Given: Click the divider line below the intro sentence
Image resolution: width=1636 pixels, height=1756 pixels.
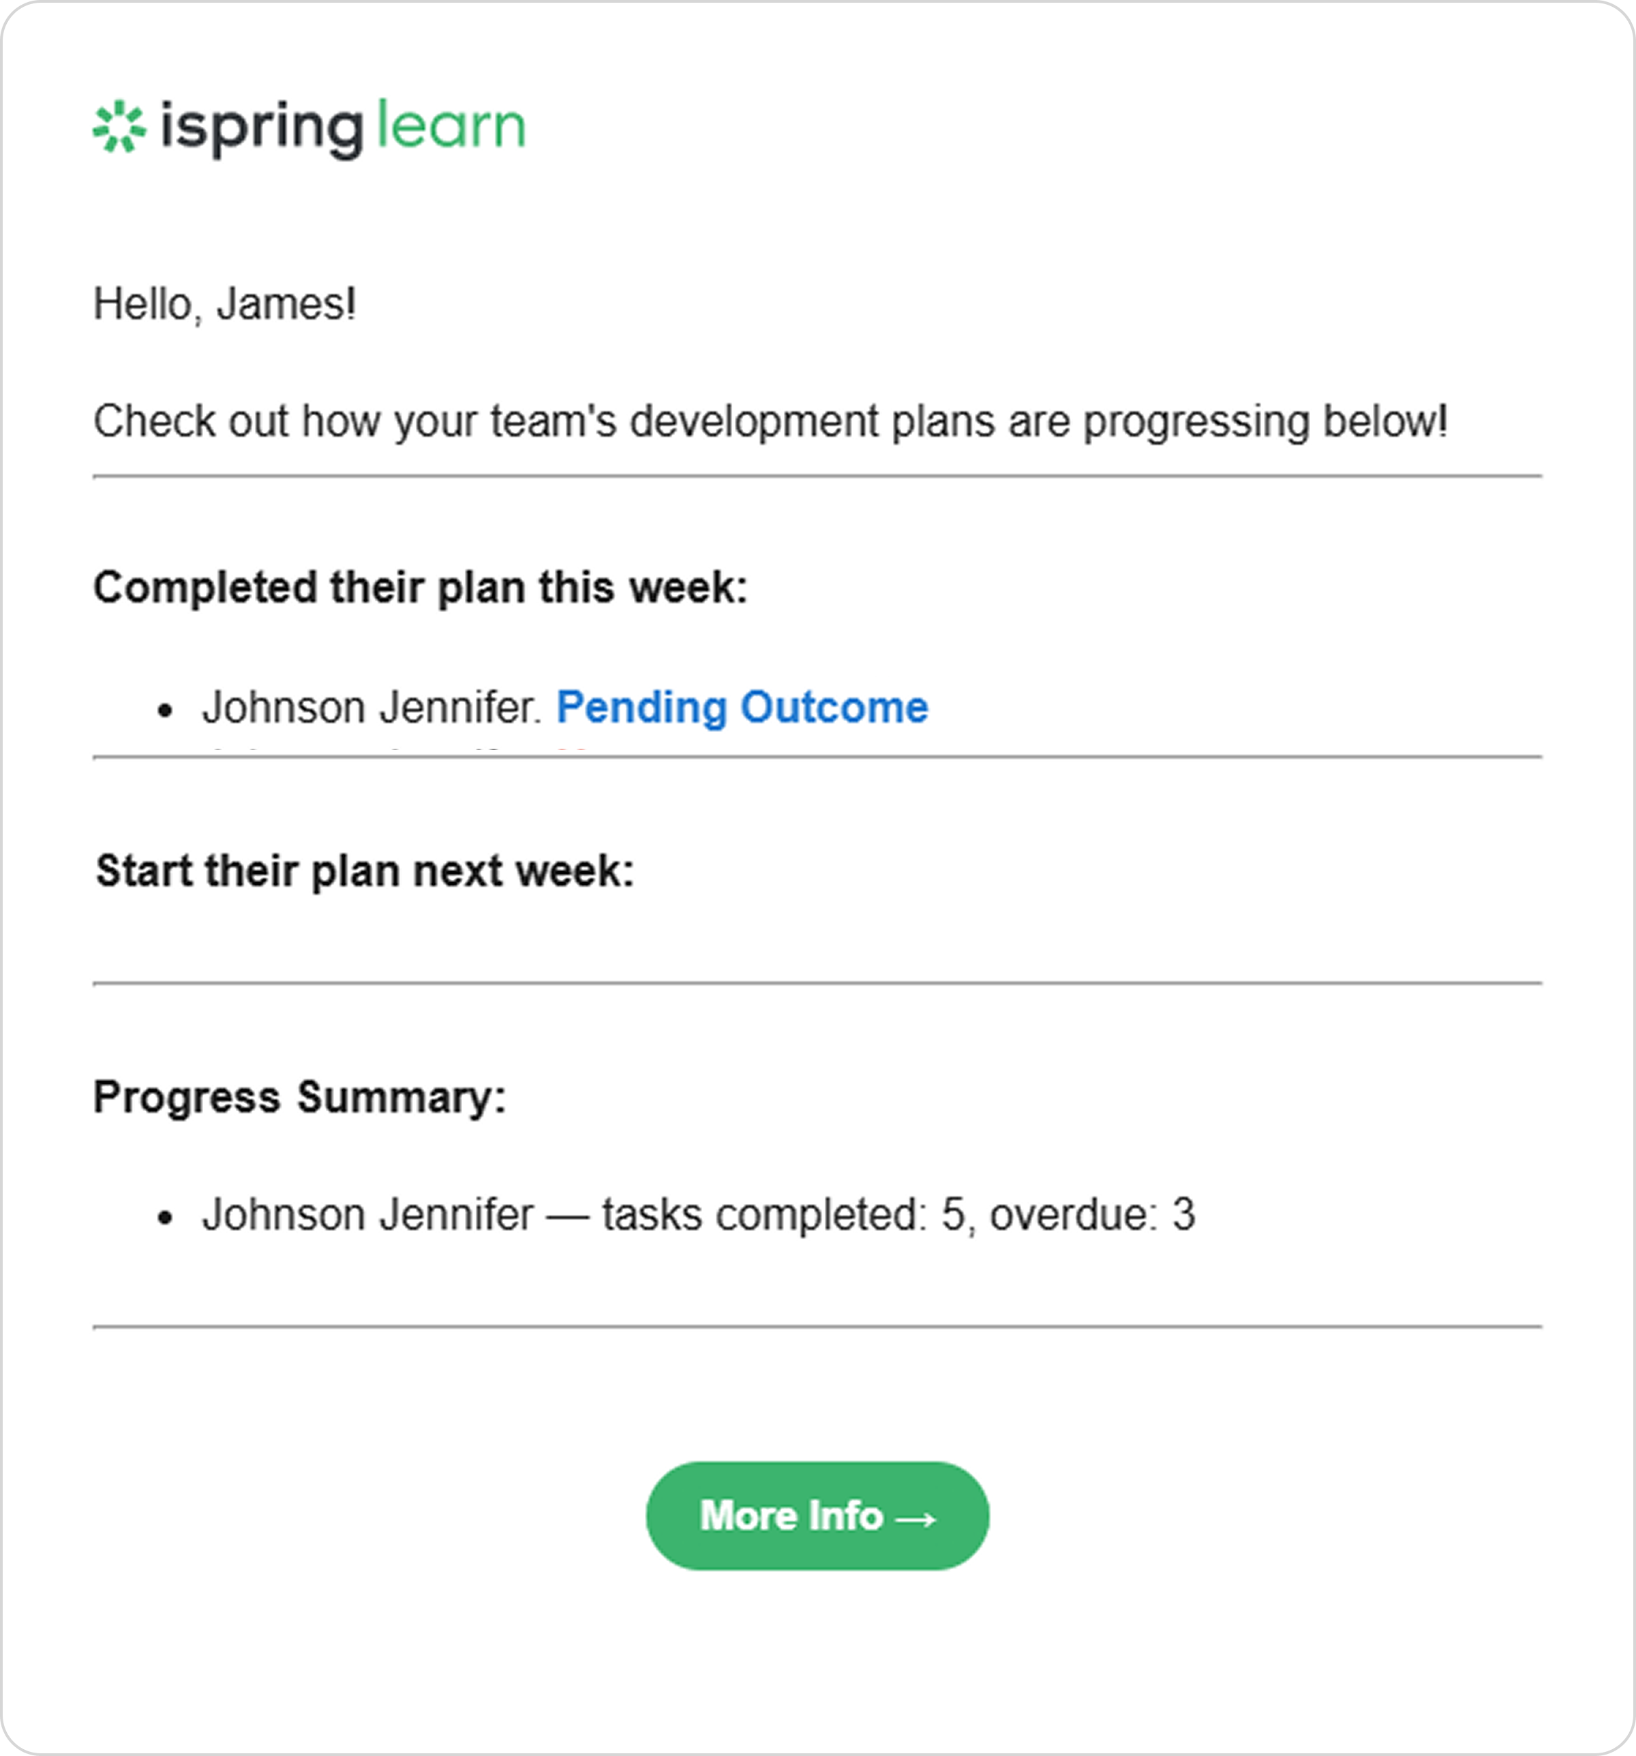Looking at the screenshot, I should pyautogui.click(x=817, y=476).
